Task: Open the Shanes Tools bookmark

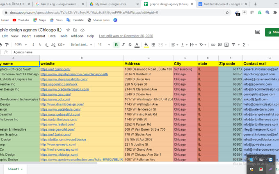Action: (x=98, y=20)
